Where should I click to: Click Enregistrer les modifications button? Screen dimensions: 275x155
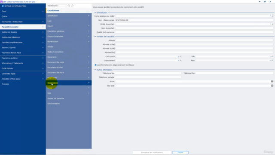[152, 152]
